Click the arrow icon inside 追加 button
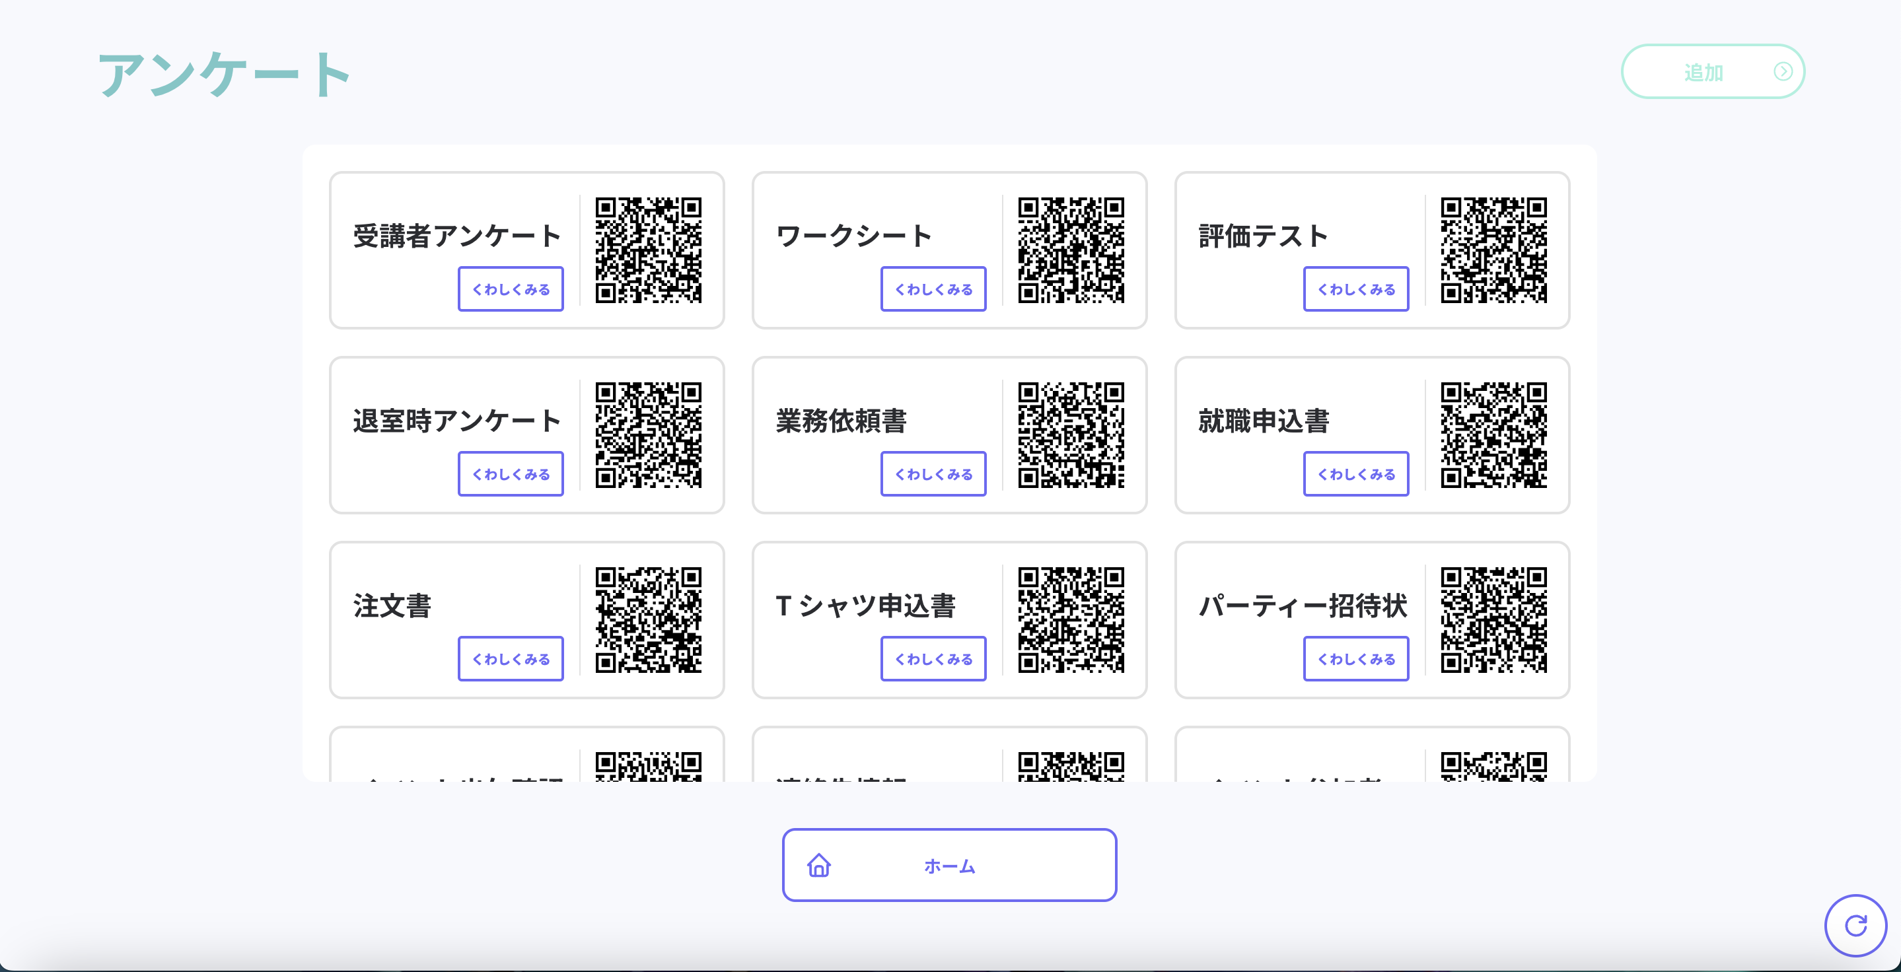The width and height of the screenshot is (1901, 972). pyautogui.click(x=1783, y=71)
